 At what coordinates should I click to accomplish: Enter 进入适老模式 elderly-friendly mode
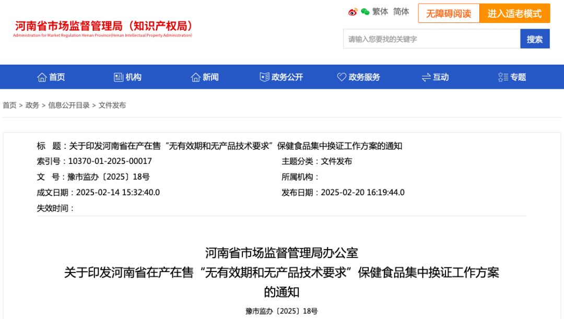coord(515,13)
